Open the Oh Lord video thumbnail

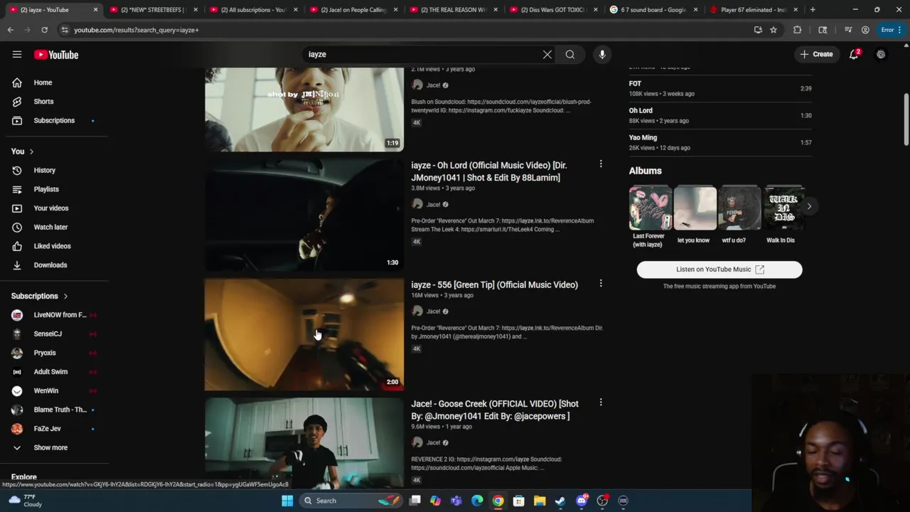pyautogui.click(x=304, y=214)
